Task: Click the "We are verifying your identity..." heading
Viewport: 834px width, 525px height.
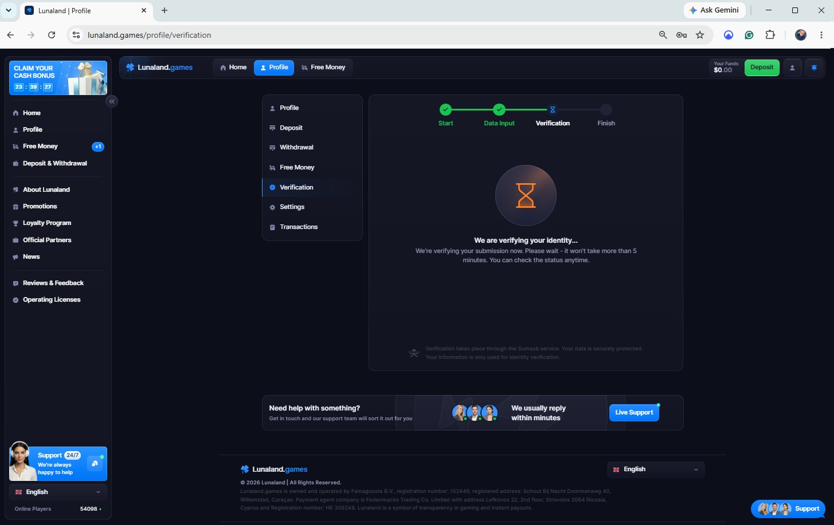Action: pos(526,240)
